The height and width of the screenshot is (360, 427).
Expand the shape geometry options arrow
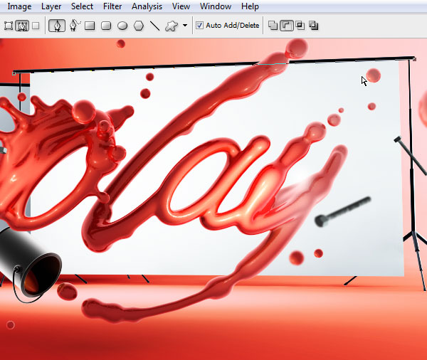click(185, 26)
